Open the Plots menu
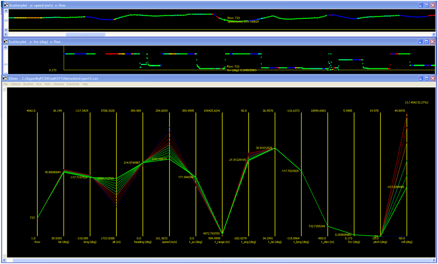Image resolution: width=438 pixels, height=264 pixels. (48, 84)
